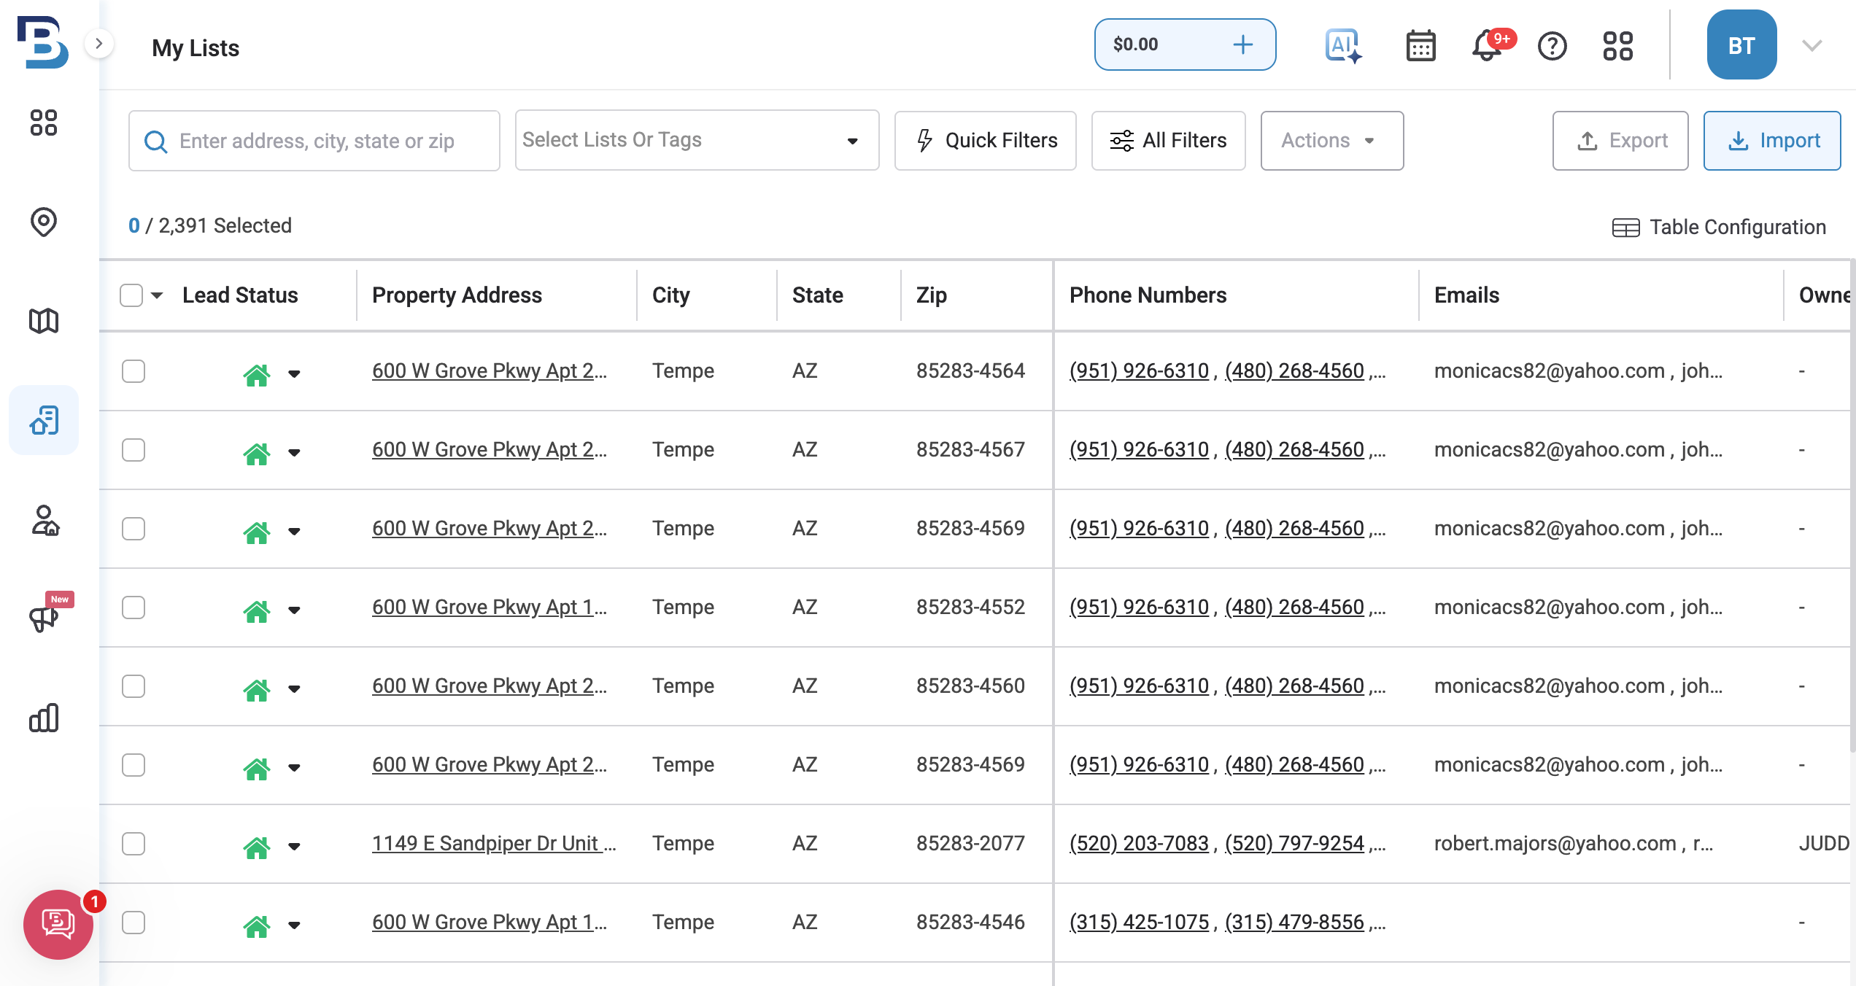Click the plus icon to add balance
The image size is (1856, 986).
tap(1243, 44)
